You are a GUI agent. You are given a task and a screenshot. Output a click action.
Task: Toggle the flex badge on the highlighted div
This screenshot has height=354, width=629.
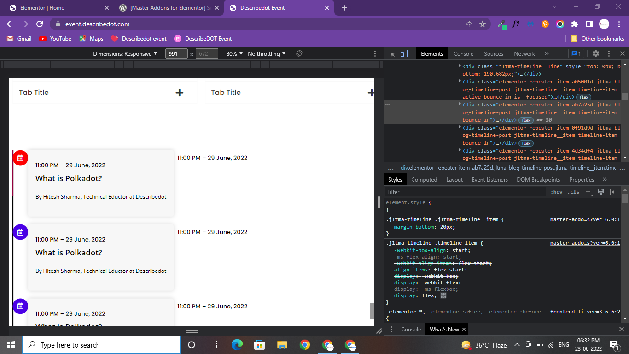(526, 120)
